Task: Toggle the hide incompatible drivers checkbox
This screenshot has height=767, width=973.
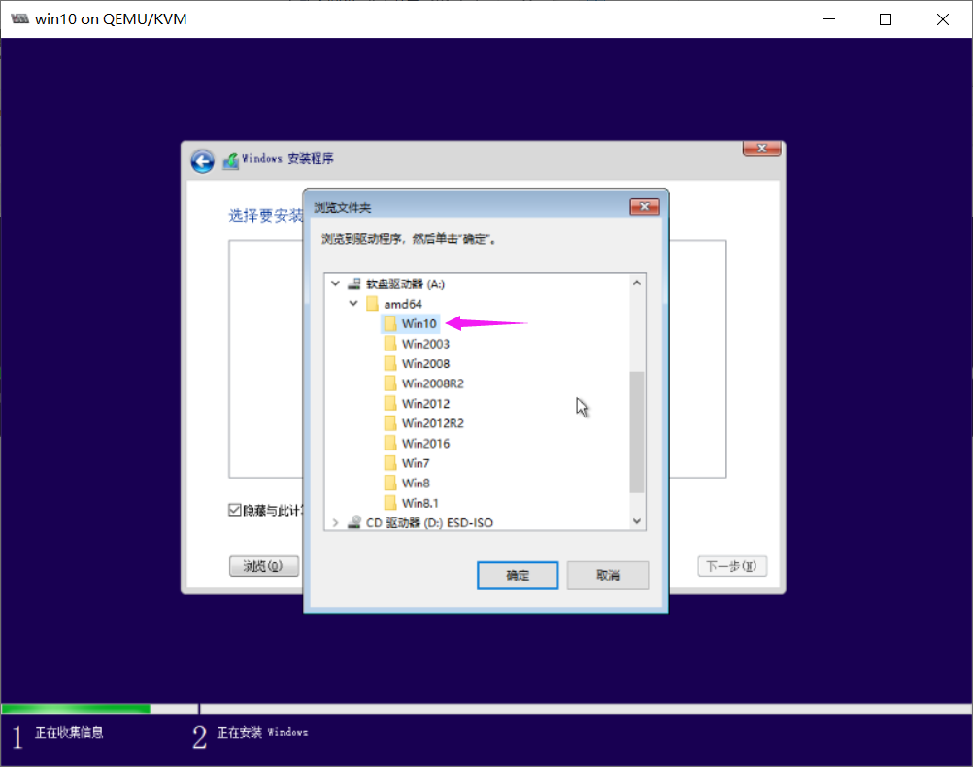Action: pos(235,510)
